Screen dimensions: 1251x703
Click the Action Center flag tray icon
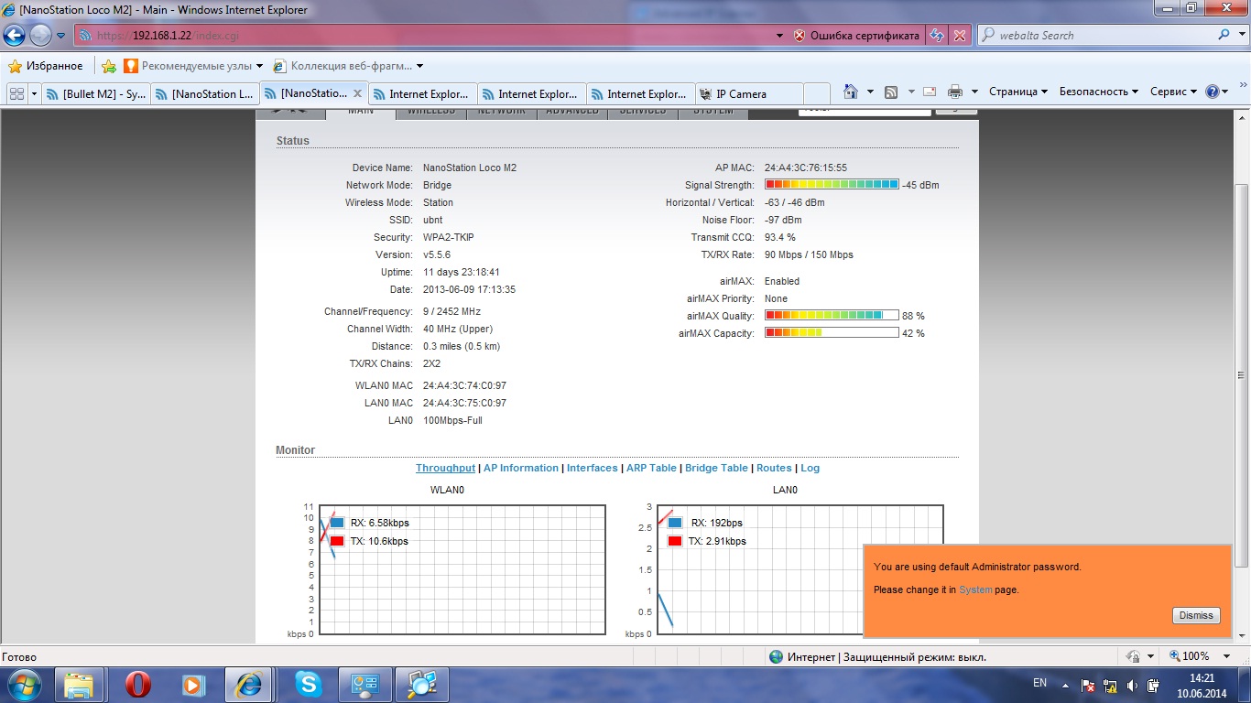point(1089,686)
